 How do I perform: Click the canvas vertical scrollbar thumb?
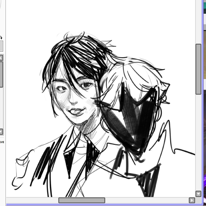198,69
